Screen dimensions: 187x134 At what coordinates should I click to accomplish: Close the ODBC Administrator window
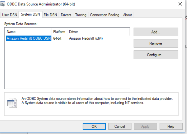[180, 4]
